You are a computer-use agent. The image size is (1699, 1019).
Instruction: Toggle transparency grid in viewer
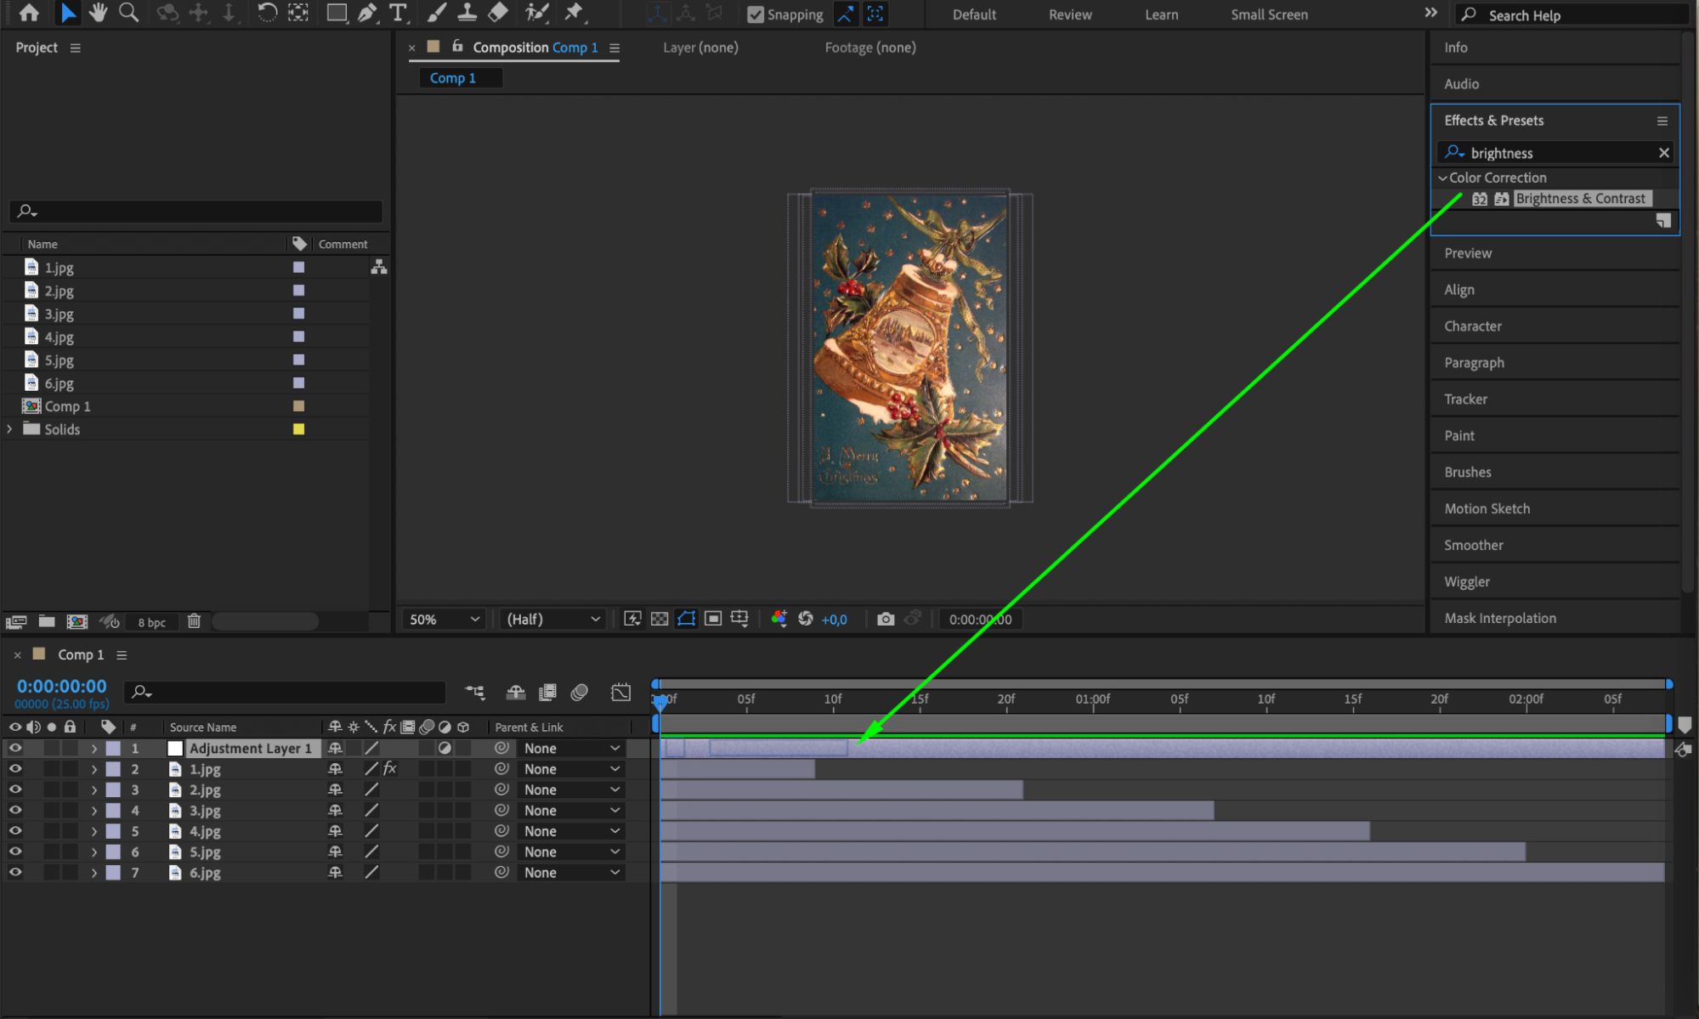point(659,619)
